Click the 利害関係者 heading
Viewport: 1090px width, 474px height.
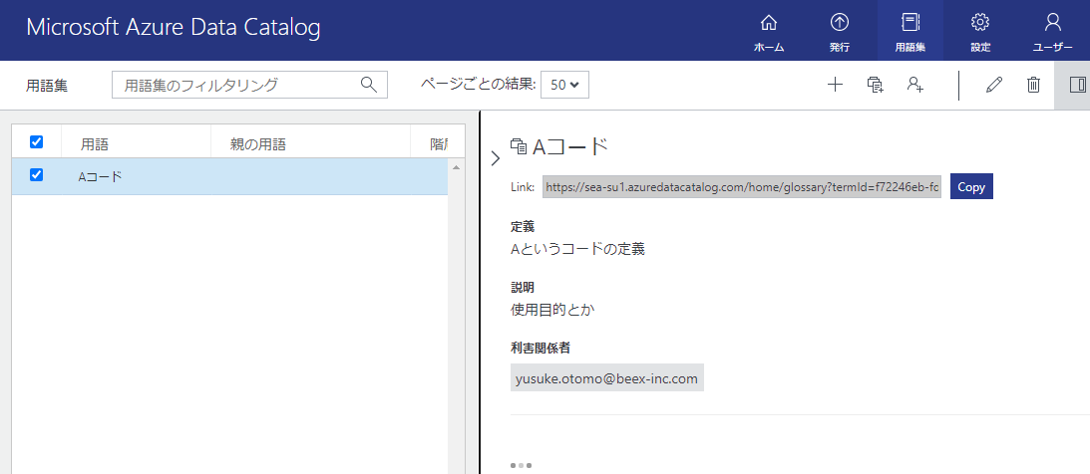541,347
